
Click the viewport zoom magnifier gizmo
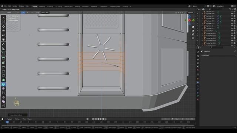point(193,27)
